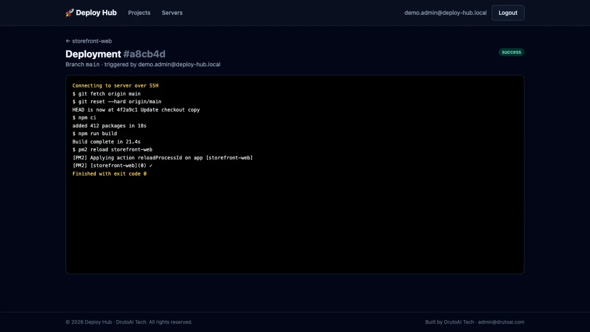
Task: Click 'Build complete in 21.4s' line
Action: point(107,142)
